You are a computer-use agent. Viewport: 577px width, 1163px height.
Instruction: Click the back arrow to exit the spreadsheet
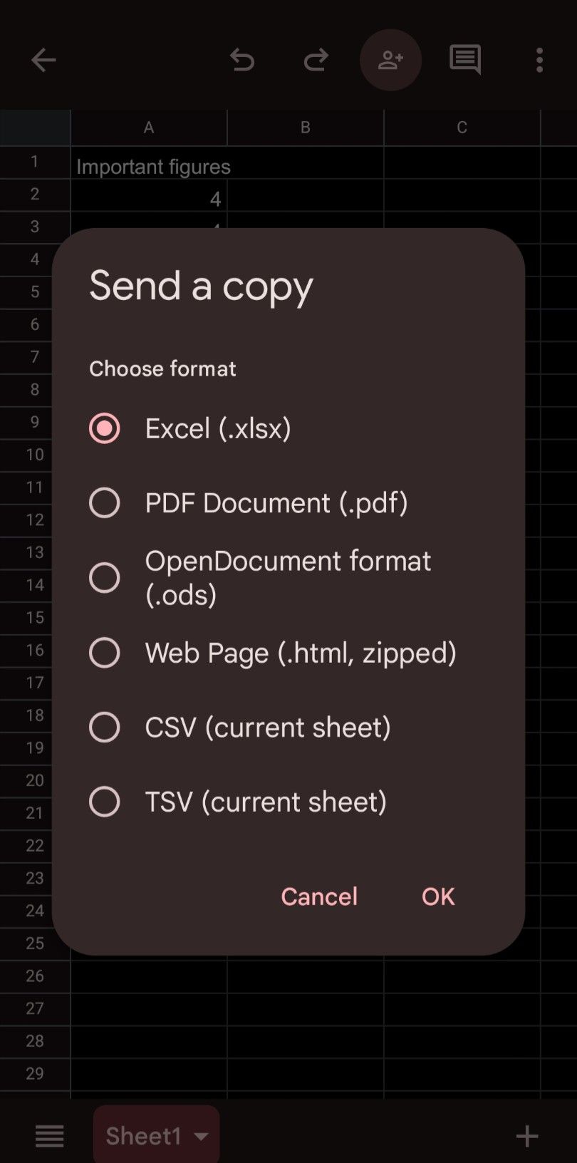(x=44, y=60)
